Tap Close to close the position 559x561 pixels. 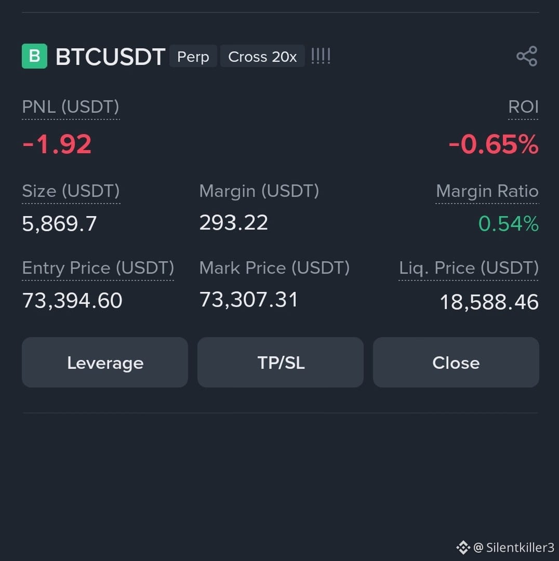(x=456, y=363)
